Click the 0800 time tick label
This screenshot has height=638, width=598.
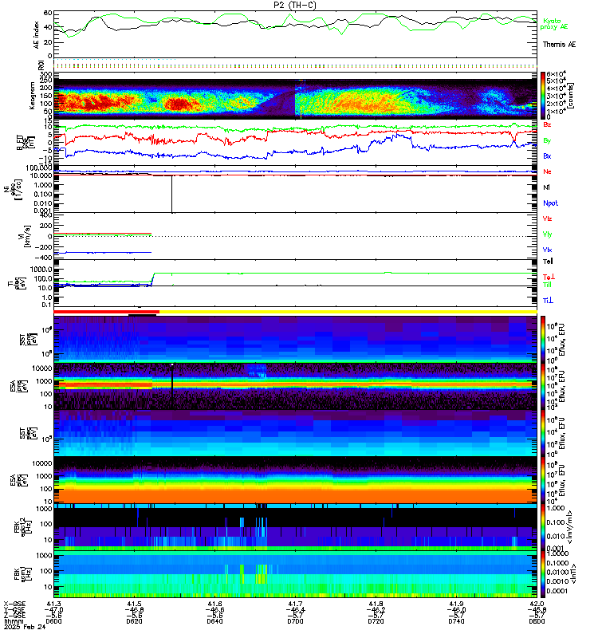(x=537, y=621)
